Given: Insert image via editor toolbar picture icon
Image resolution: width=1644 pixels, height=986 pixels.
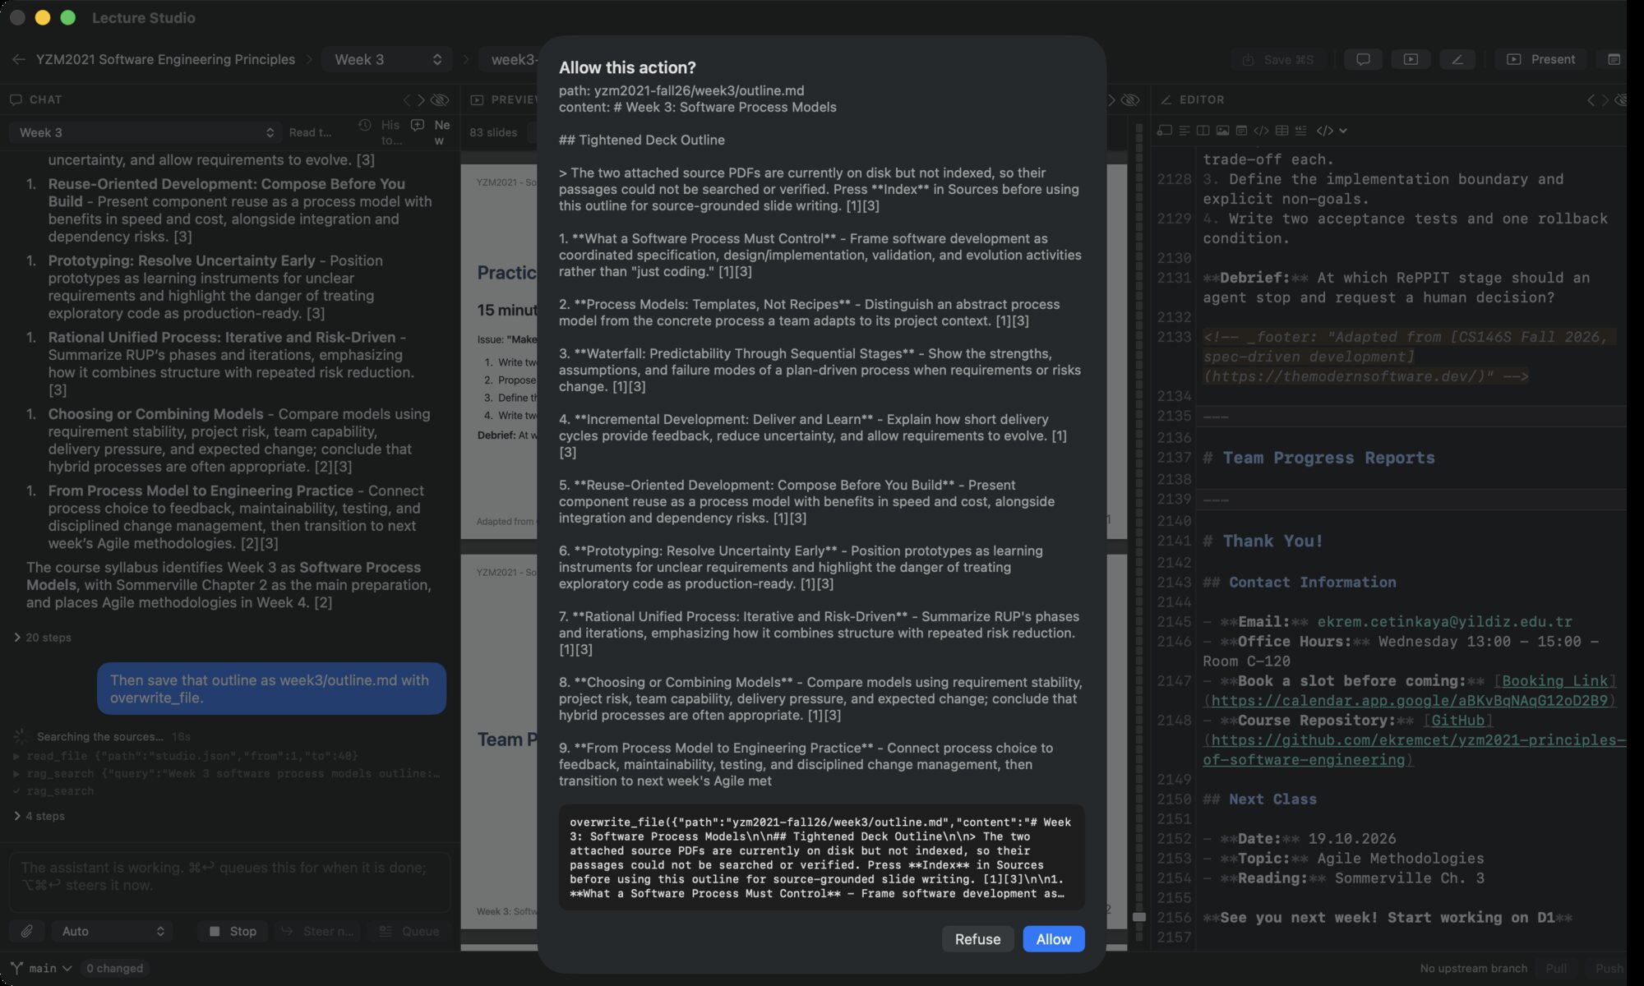Looking at the screenshot, I should click(1223, 131).
